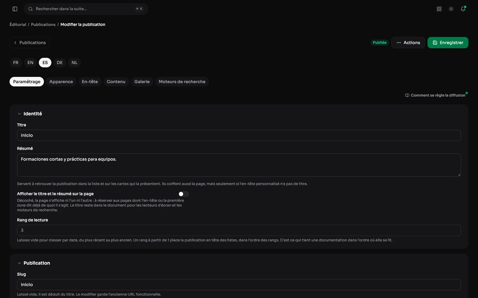Screen dimensions: 478x298
Task: Switch theme with the sun icon
Action: [451, 9]
